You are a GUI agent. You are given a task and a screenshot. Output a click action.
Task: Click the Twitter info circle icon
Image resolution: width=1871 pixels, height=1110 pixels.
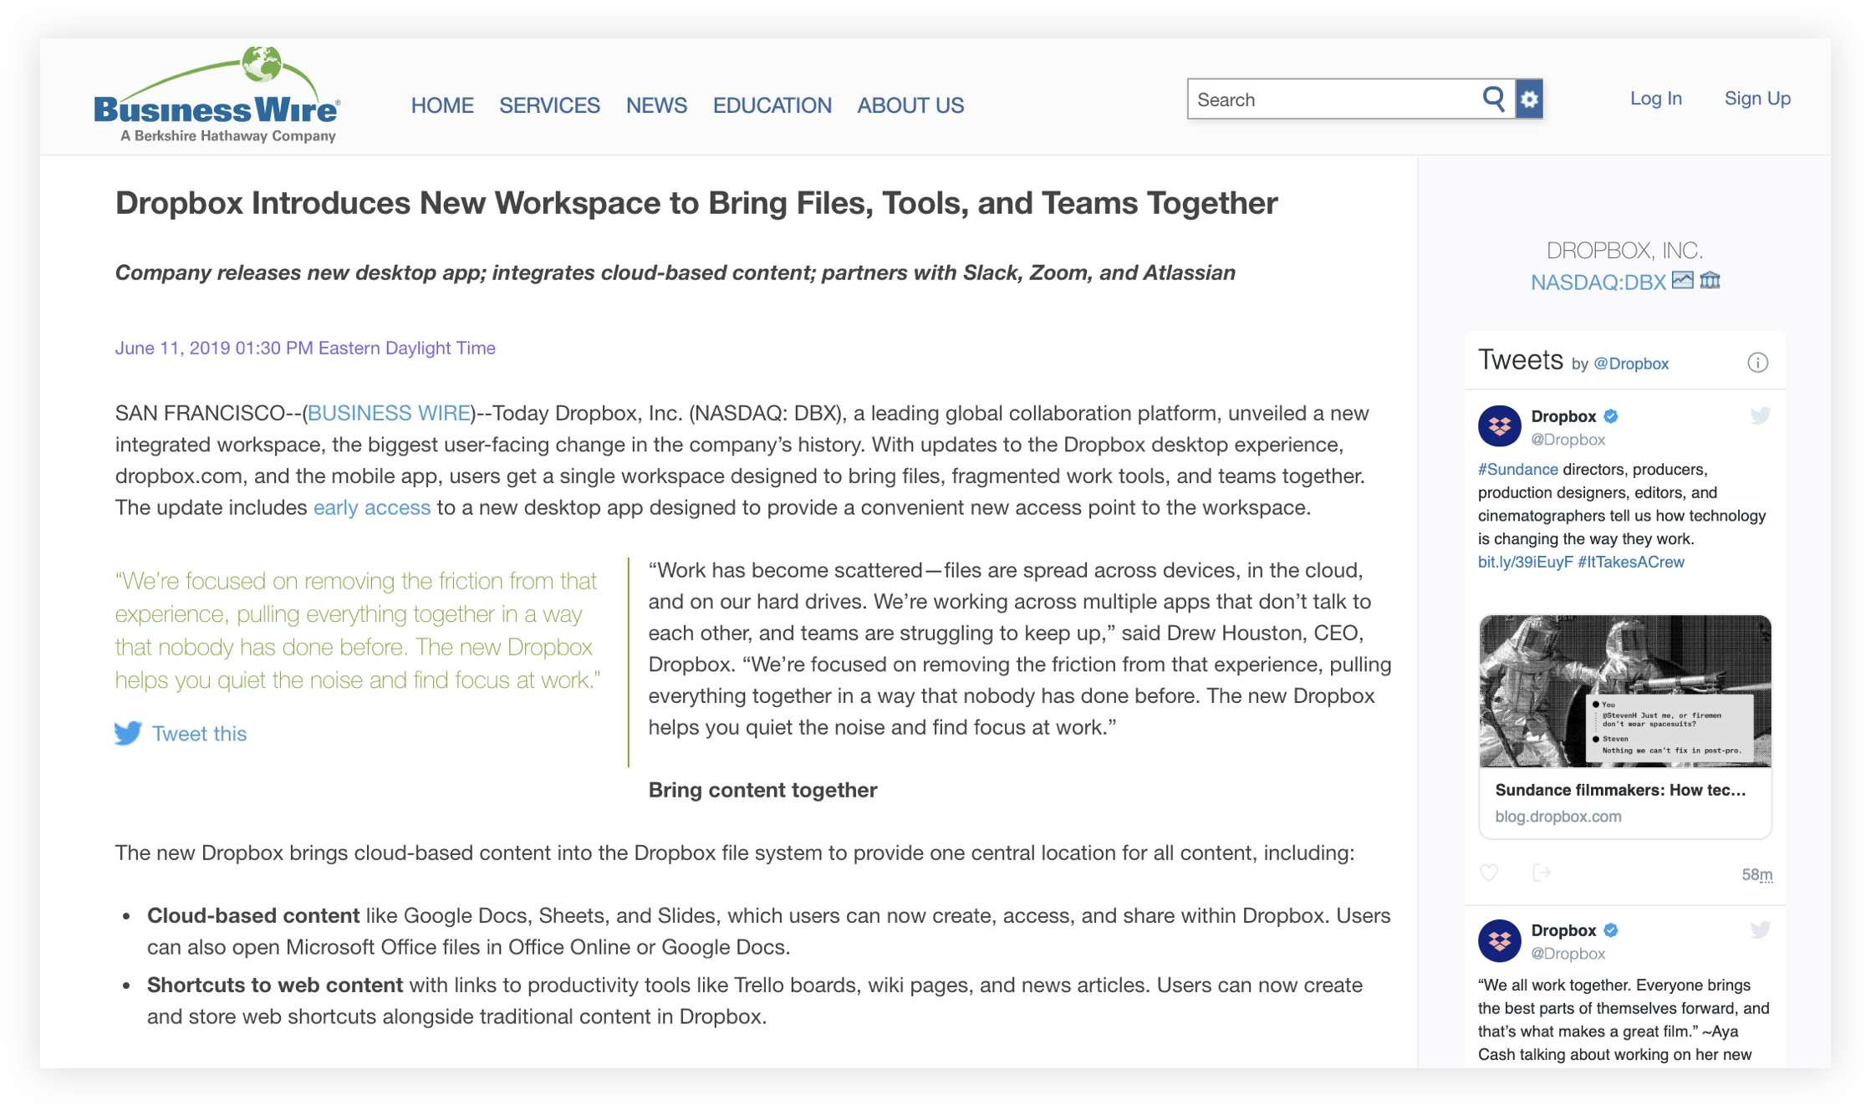(1757, 363)
